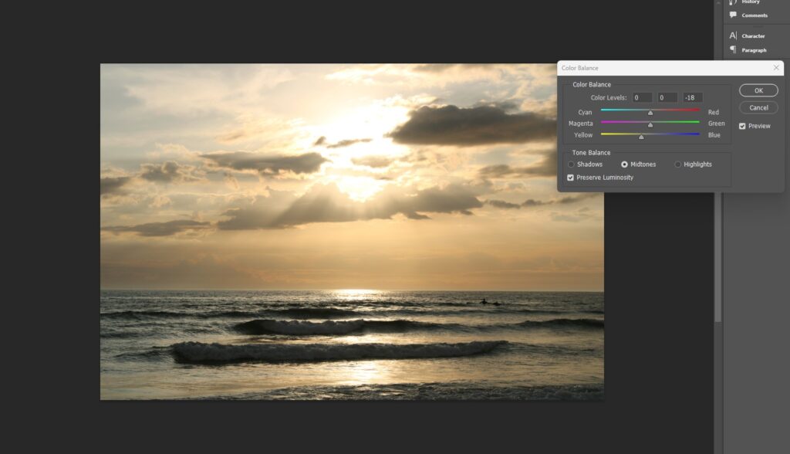Select Highlights tone balance
Viewport: 790px width, 454px height.
677,164
